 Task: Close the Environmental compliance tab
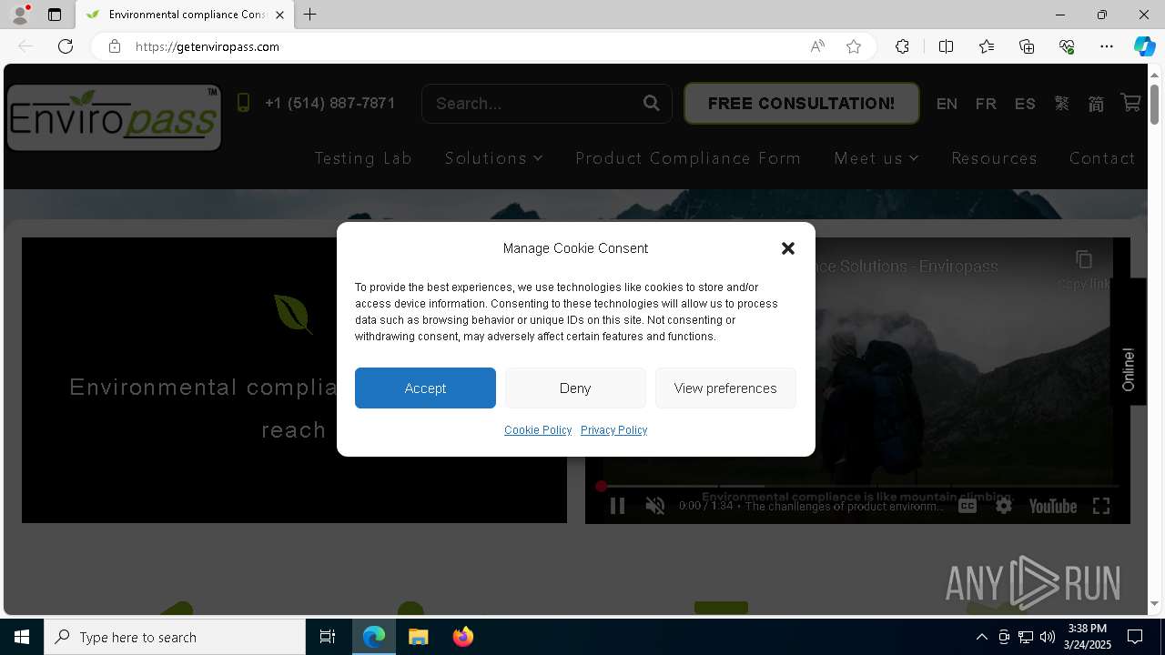point(279,15)
